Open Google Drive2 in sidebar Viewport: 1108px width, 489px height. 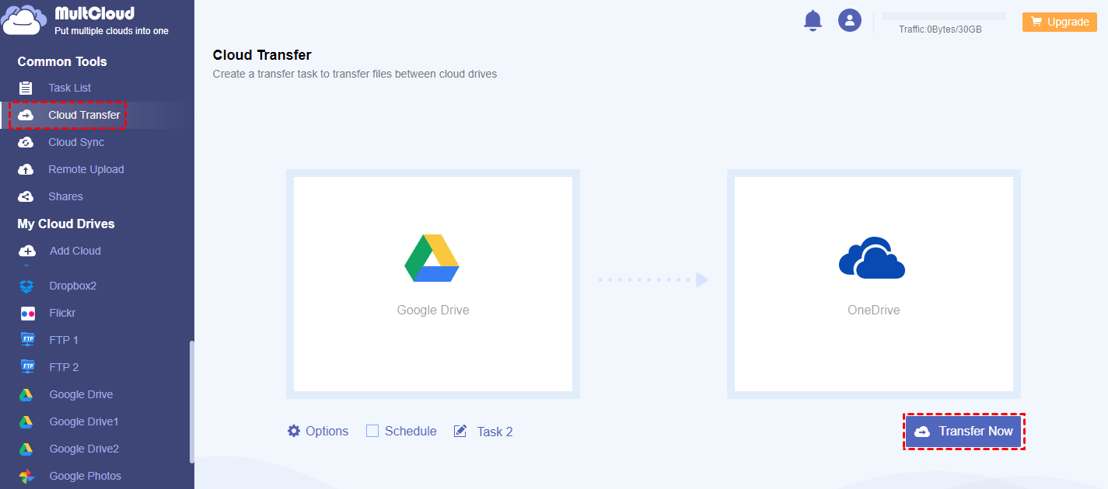click(84, 449)
